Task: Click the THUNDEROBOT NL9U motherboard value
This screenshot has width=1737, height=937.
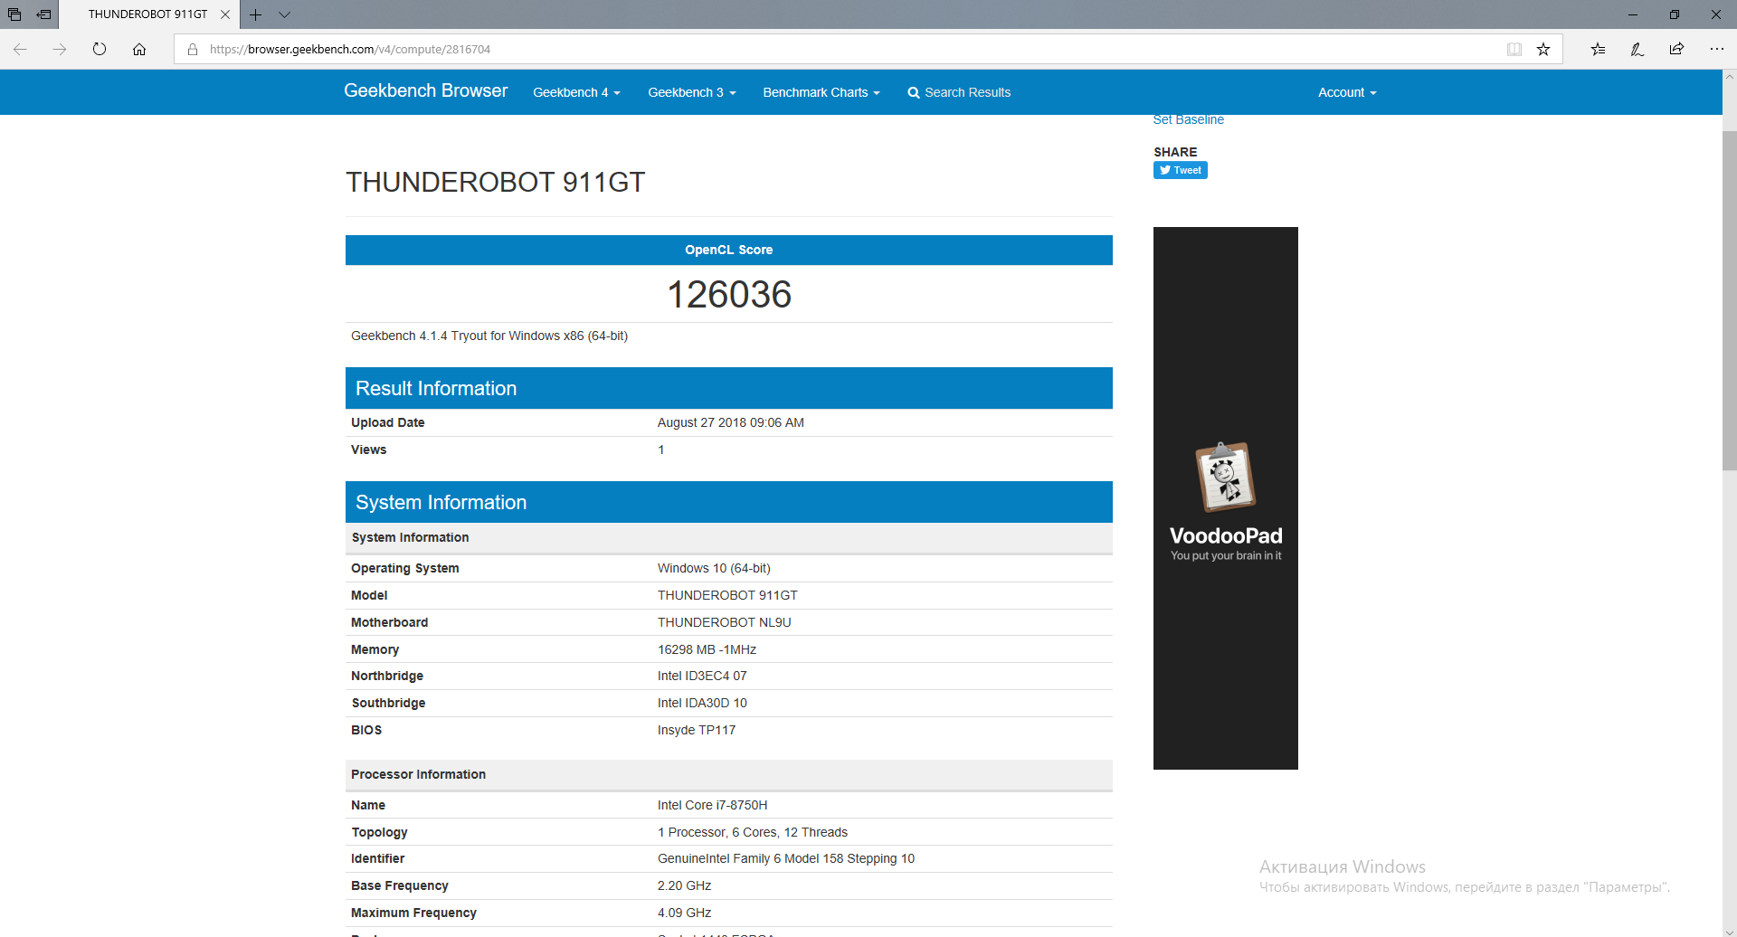Action: tap(724, 622)
